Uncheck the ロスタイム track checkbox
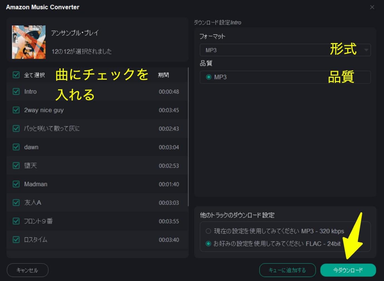 point(16,239)
